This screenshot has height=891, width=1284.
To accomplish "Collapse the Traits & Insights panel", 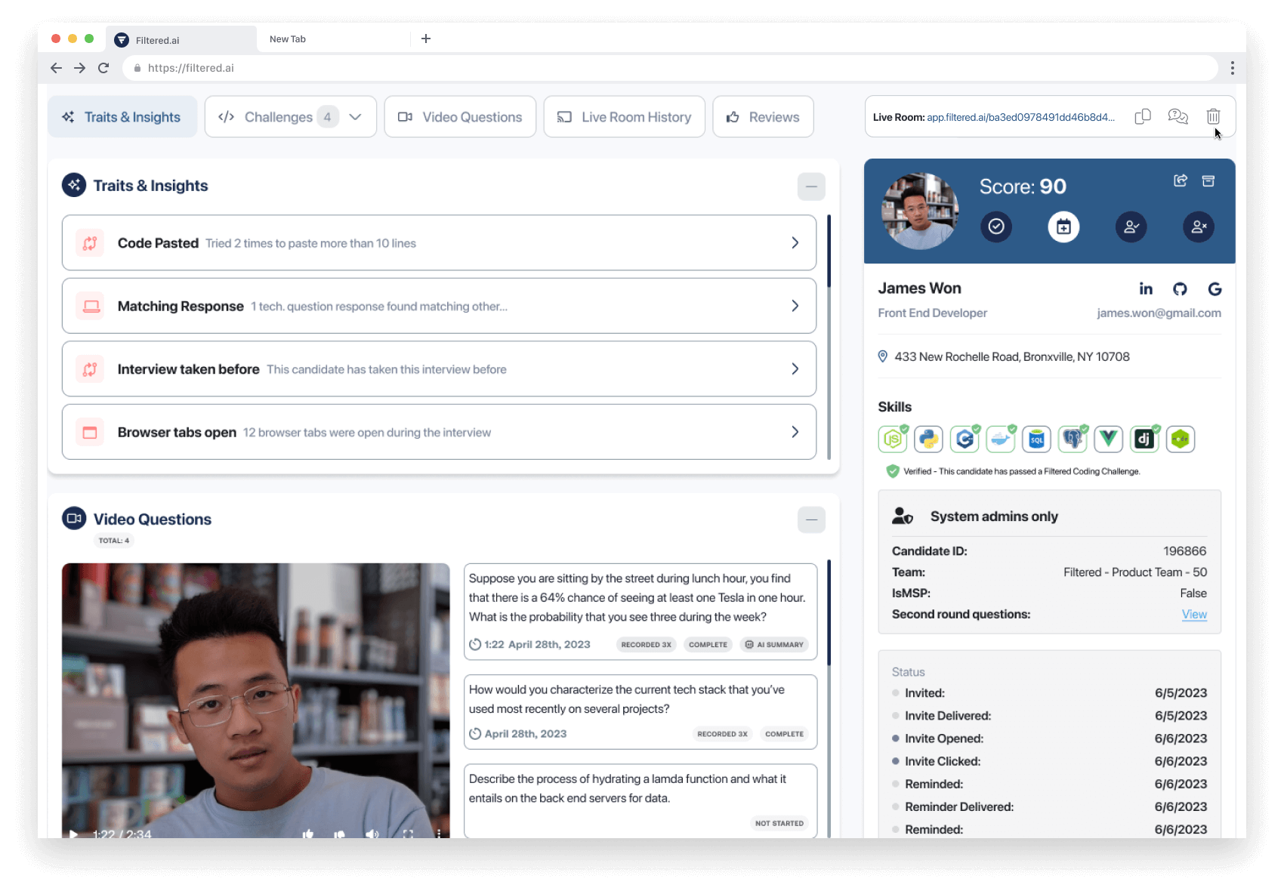I will (x=811, y=187).
